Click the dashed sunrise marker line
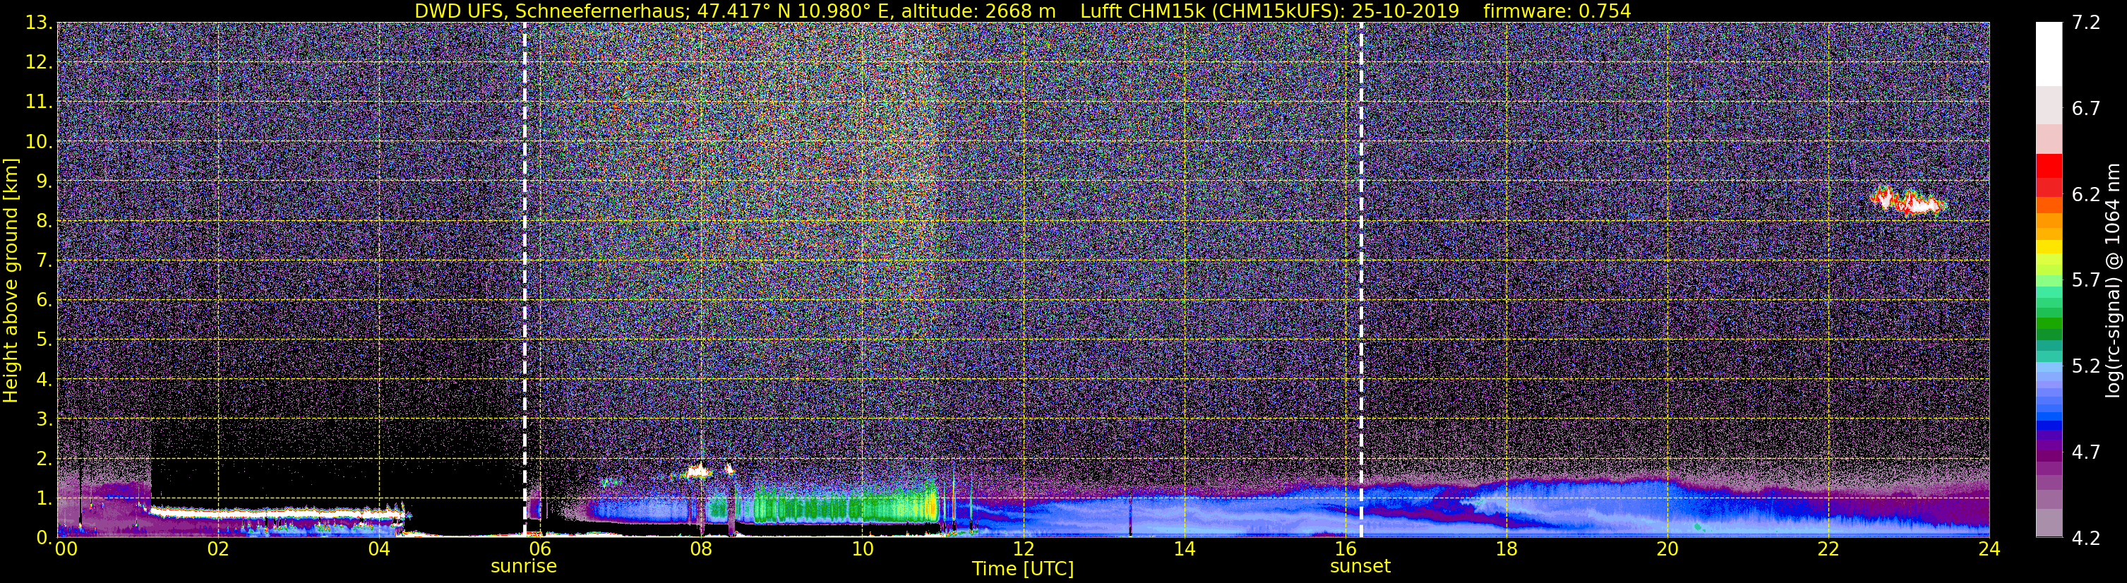This screenshot has width=2127, height=583. [525, 280]
